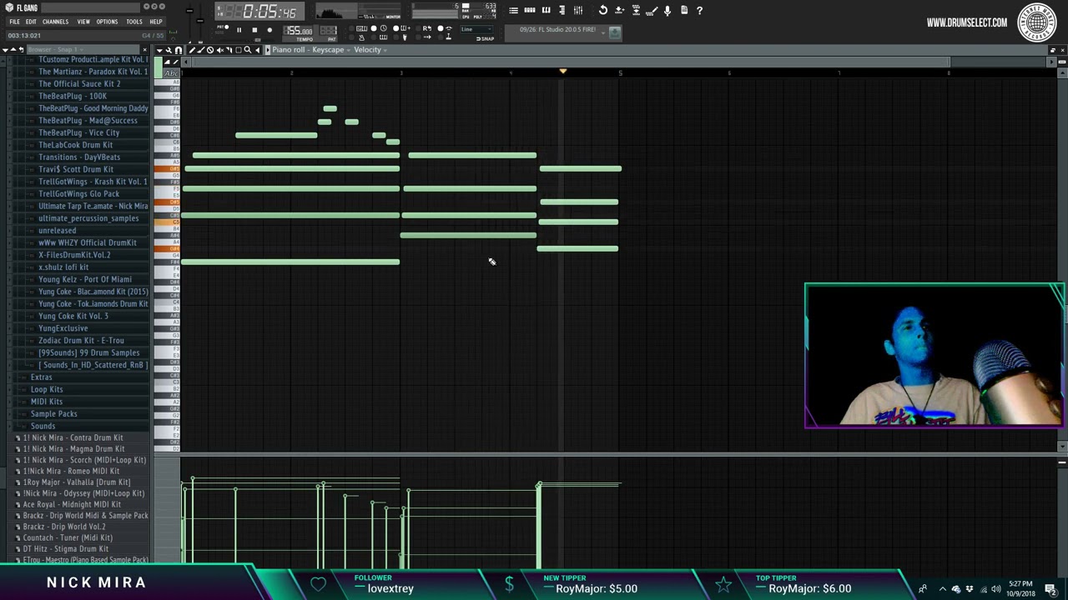Select the Delete tool in piano roll
The height and width of the screenshot is (600, 1068).
click(211, 50)
